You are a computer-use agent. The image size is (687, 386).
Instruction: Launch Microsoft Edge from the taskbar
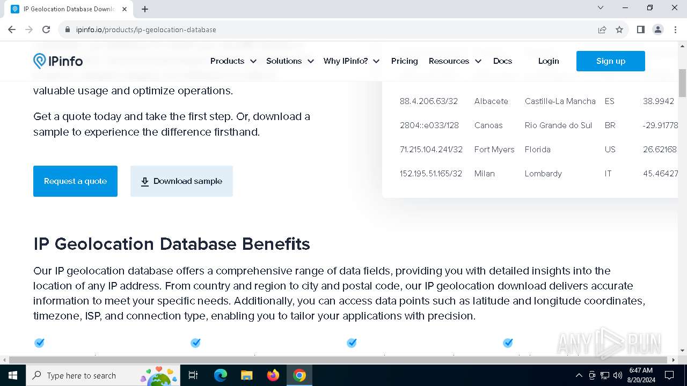pos(221,375)
